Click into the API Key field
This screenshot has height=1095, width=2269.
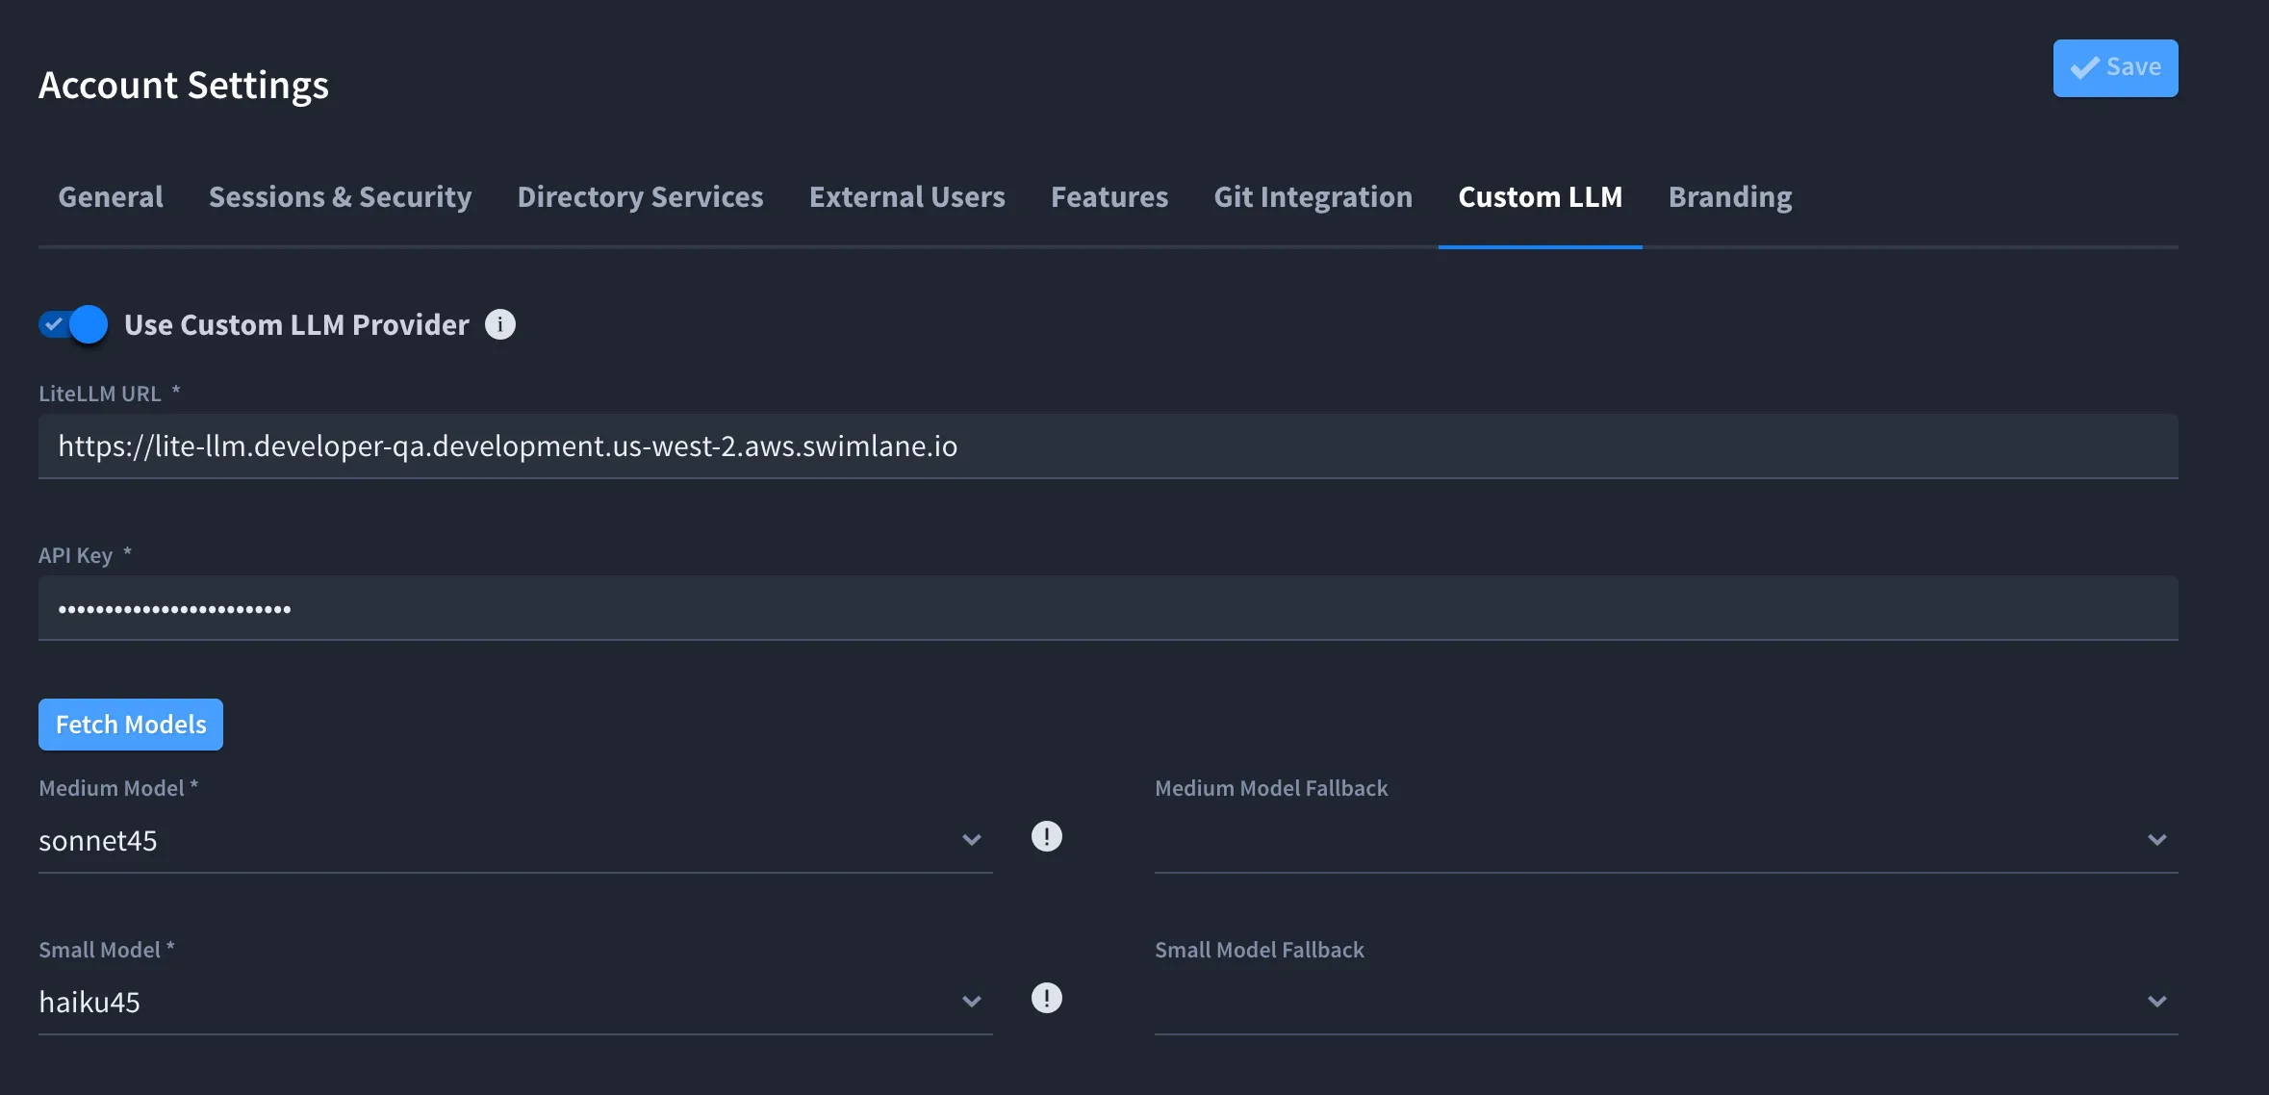click(1108, 608)
